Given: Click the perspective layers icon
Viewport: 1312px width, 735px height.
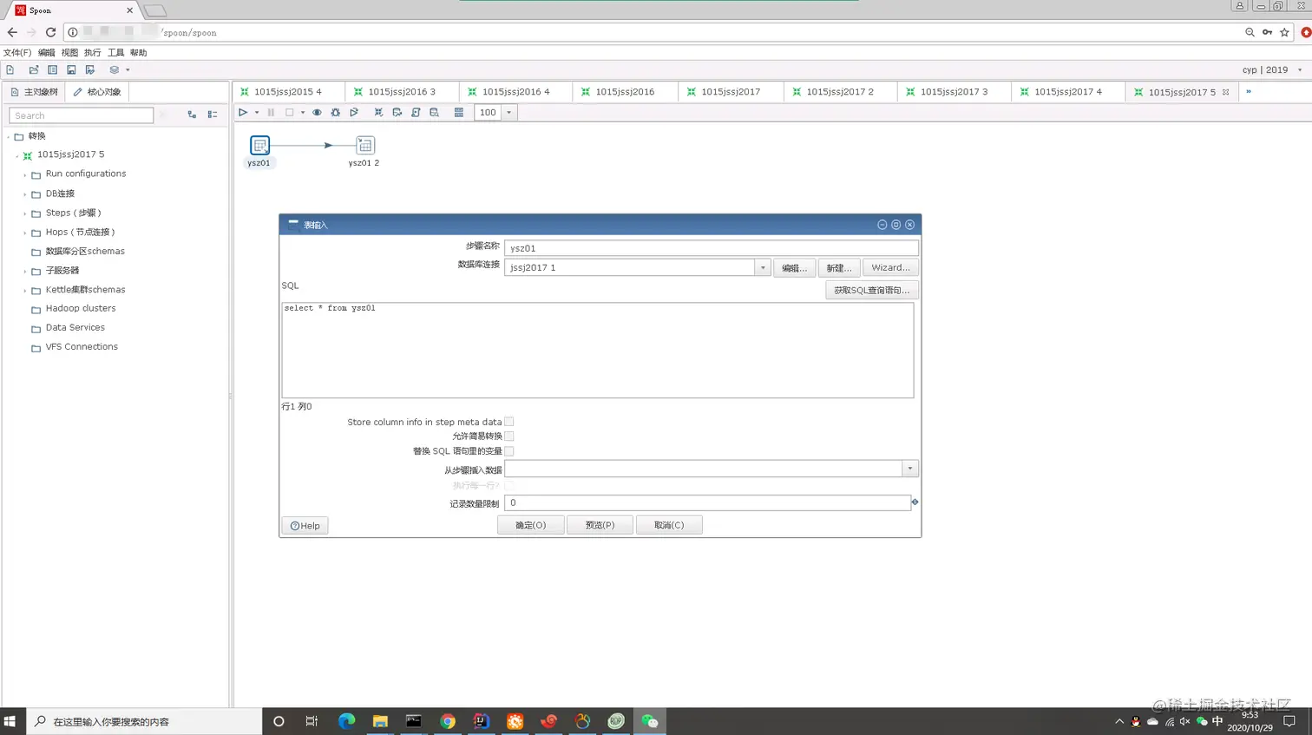Looking at the screenshot, I should point(114,69).
